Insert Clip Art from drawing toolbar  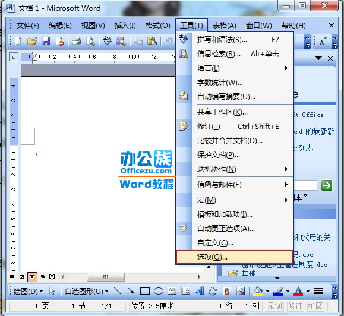coord(227,291)
